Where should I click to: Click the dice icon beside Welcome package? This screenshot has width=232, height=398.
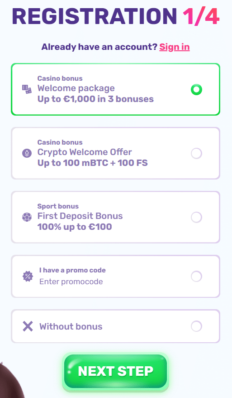(x=27, y=89)
